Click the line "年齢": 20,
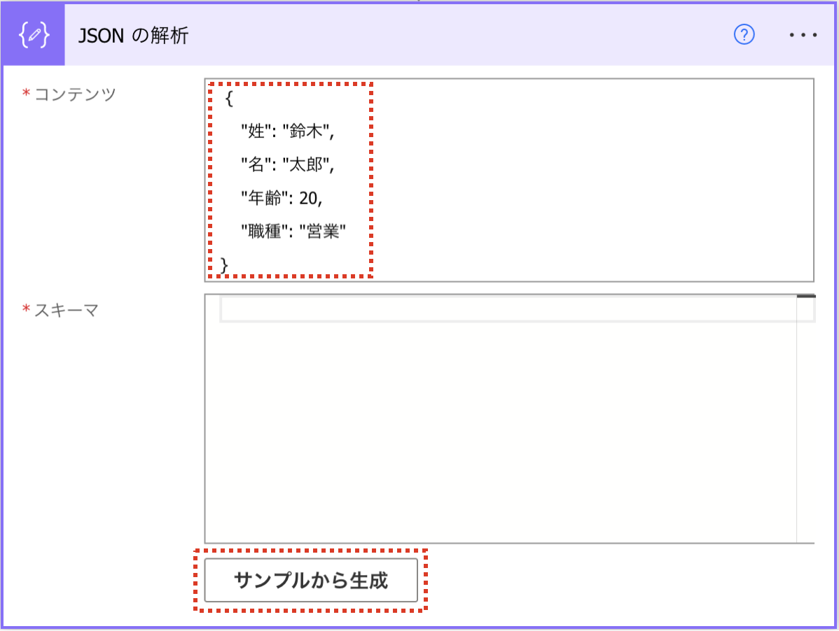This screenshot has height=631, width=839. [282, 198]
